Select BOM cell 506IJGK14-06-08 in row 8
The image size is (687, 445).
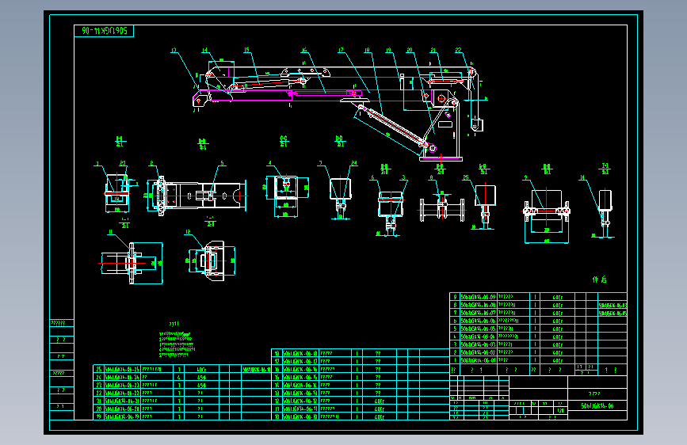coord(478,304)
